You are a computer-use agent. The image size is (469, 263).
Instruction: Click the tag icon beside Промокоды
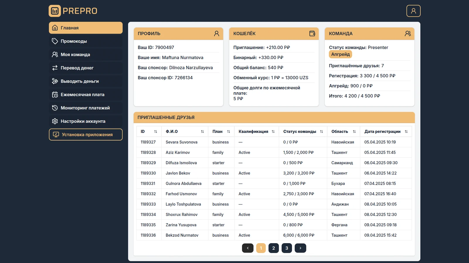pos(55,41)
